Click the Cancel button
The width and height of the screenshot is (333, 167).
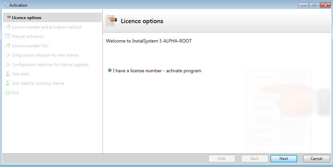(316, 159)
